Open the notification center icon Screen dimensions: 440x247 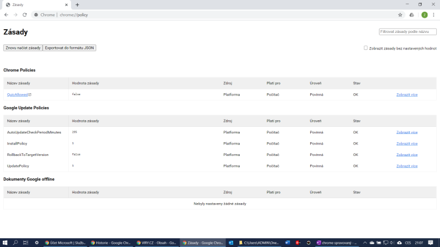(x=431, y=243)
